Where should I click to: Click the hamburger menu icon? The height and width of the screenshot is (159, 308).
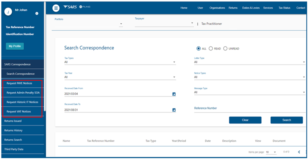[x=56, y=8]
